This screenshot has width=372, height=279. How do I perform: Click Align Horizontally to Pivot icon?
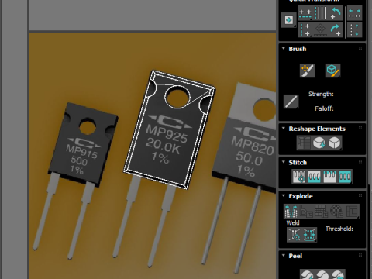tap(305, 13)
